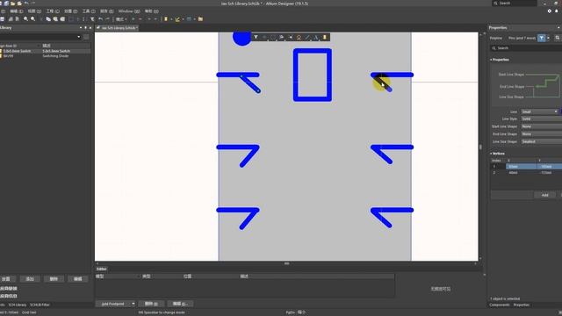Click the 编辑 button in the Library panel
The image size is (562, 316).
(x=78, y=279)
